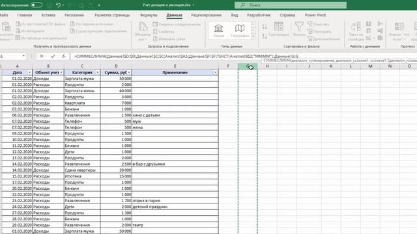417x234 pixels.
Task: Click cell Сдача квартиры
Action: [x=82, y=170]
